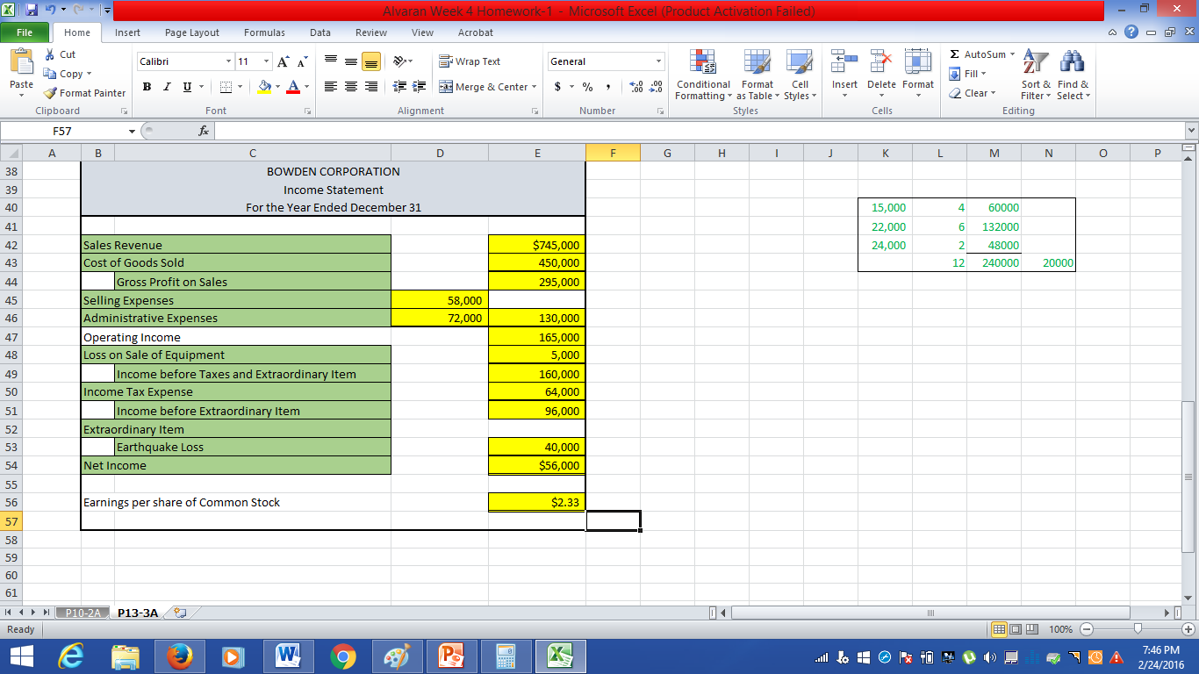This screenshot has height=674, width=1199.
Task: Select the Format Painter brush
Action: click(51, 93)
